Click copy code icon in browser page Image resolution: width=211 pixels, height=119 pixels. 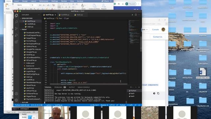(158, 93)
